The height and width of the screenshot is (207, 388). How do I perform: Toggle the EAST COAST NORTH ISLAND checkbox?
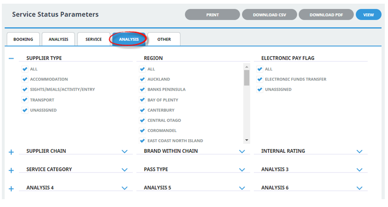click(142, 141)
